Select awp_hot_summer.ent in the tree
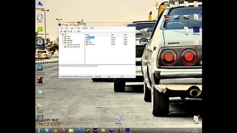237x133 pixels. pyautogui.click(x=73, y=45)
